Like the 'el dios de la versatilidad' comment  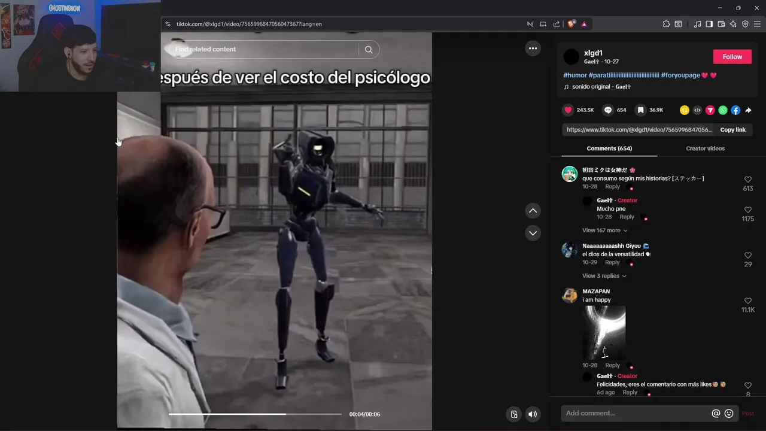[747, 256]
